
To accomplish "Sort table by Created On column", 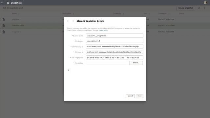I will click(x=169, y=14).
